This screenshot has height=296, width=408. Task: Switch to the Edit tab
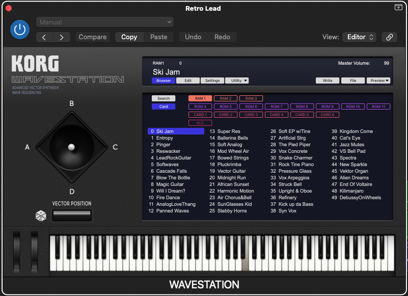pos(188,80)
